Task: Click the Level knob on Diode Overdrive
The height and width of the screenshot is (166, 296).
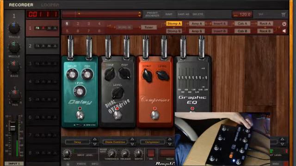Action: pyautogui.click(x=117, y=93)
